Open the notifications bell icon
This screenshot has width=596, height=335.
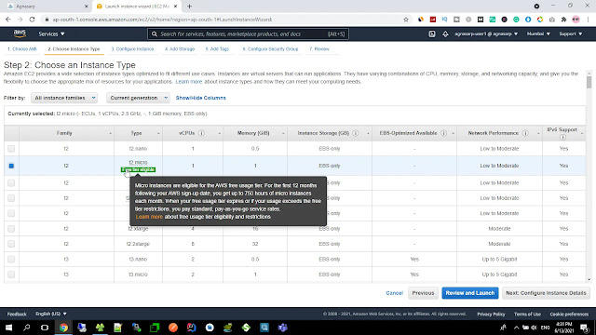click(445, 33)
